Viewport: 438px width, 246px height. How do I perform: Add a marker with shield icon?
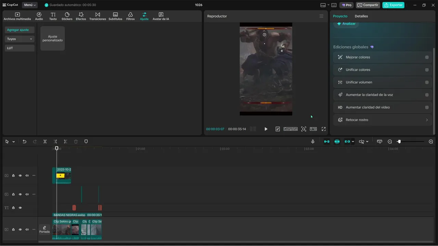(x=86, y=141)
